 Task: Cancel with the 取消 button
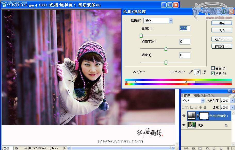[x=222, y=30]
